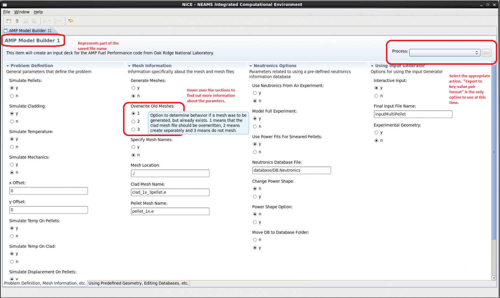
Task: Set Simulate Temp On Pellets to n
Action: (x=12, y=236)
